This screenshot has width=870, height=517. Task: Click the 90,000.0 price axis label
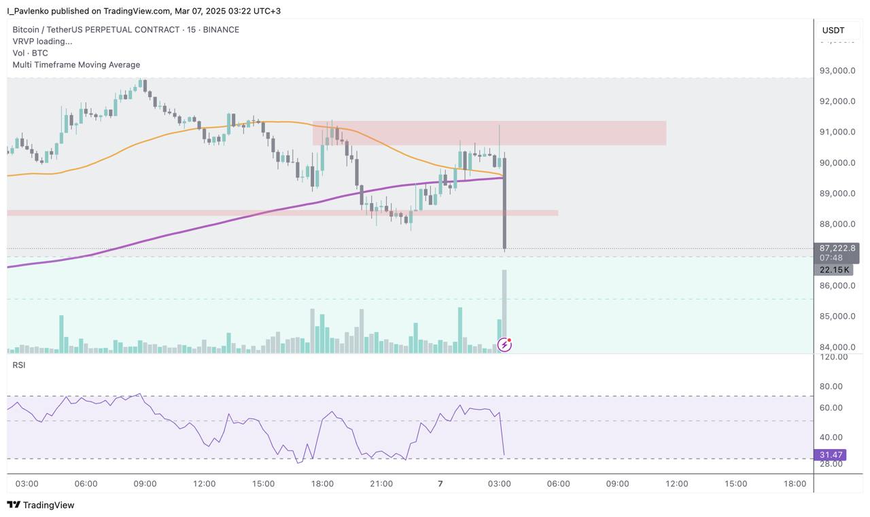pos(837,162)
